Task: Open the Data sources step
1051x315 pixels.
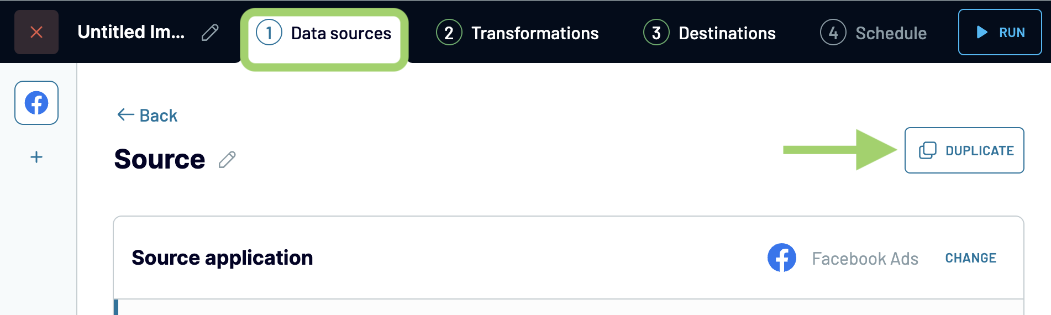Action: click(324, 33)
